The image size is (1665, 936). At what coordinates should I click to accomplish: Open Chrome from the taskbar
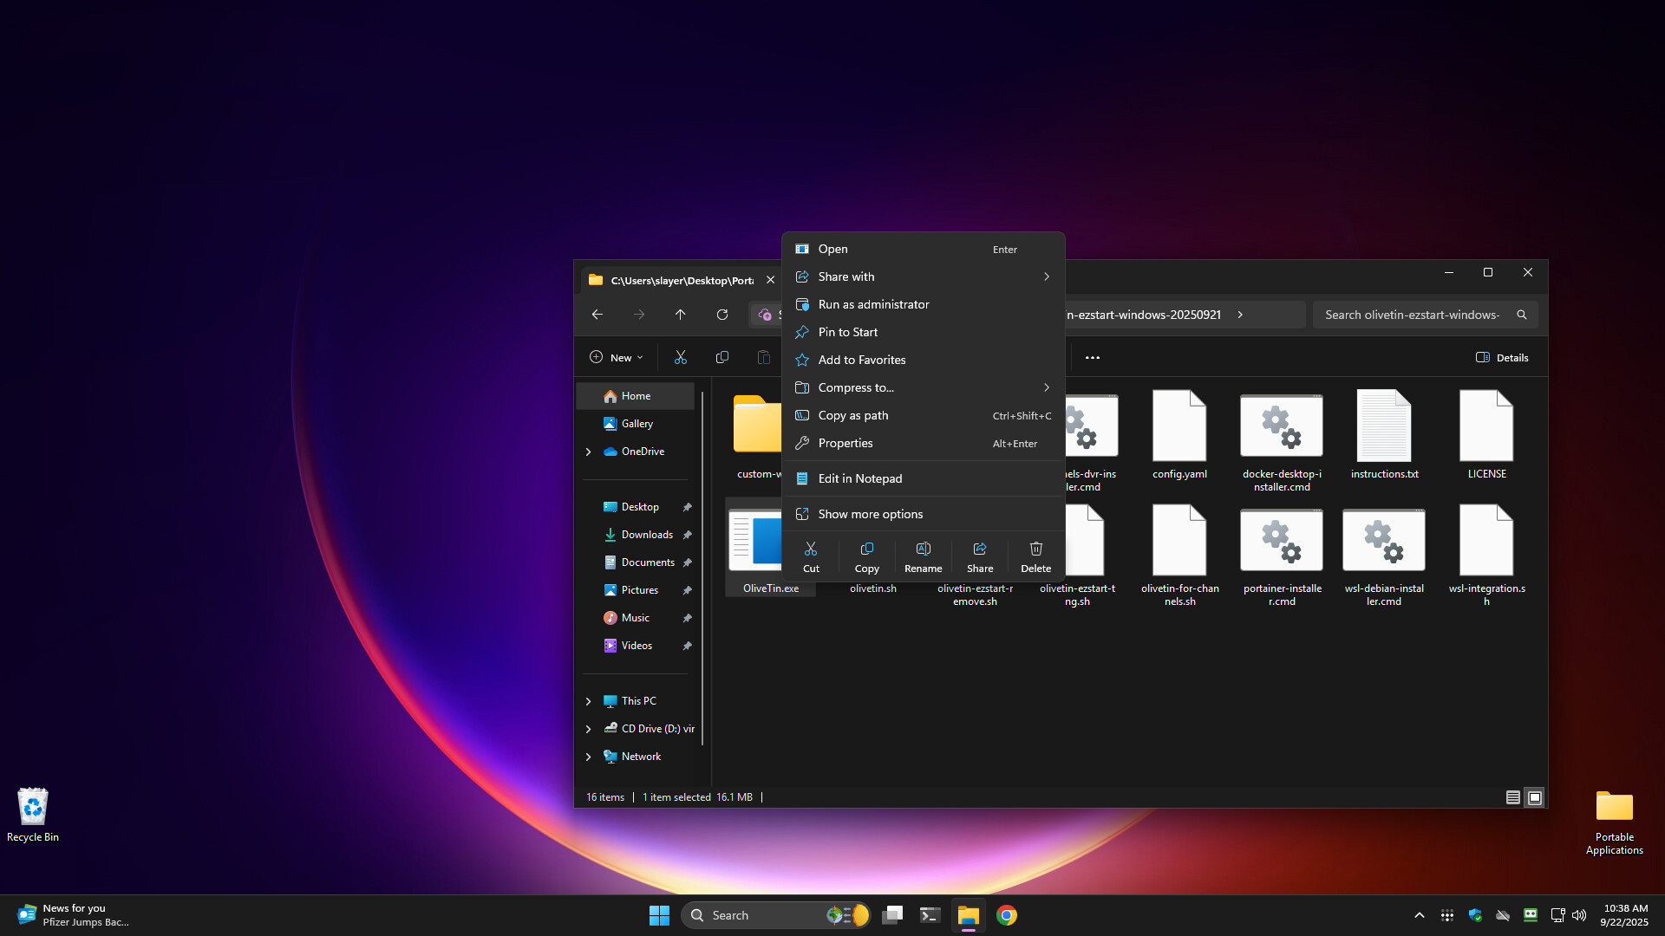tap(1007, 915)
